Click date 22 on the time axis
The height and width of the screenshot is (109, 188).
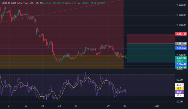26,106
